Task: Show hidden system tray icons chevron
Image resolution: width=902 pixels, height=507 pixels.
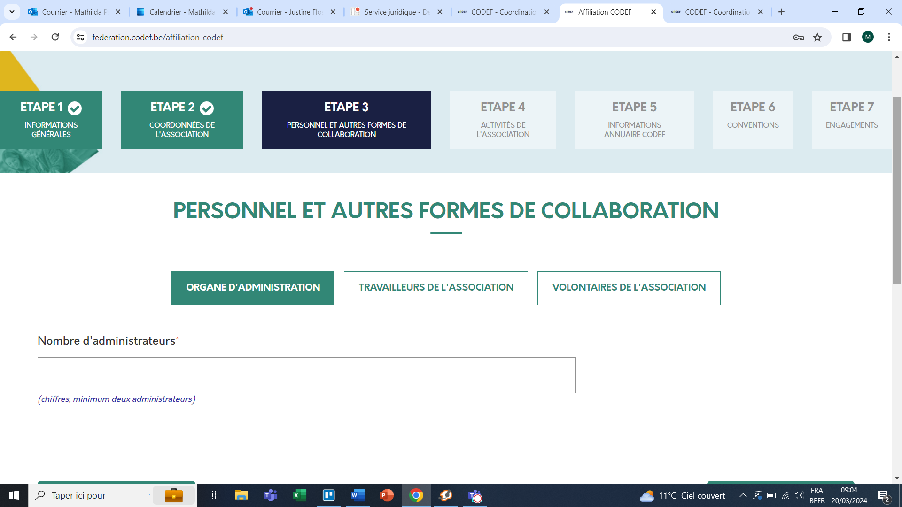Action: click(743, 495)
